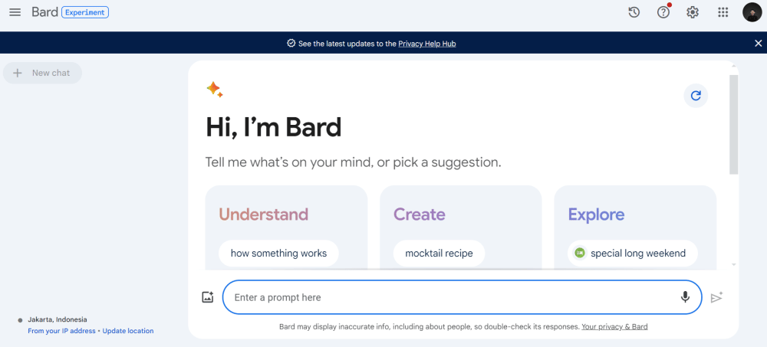Dismiss the privacy updates banner

tap(758, 44)
